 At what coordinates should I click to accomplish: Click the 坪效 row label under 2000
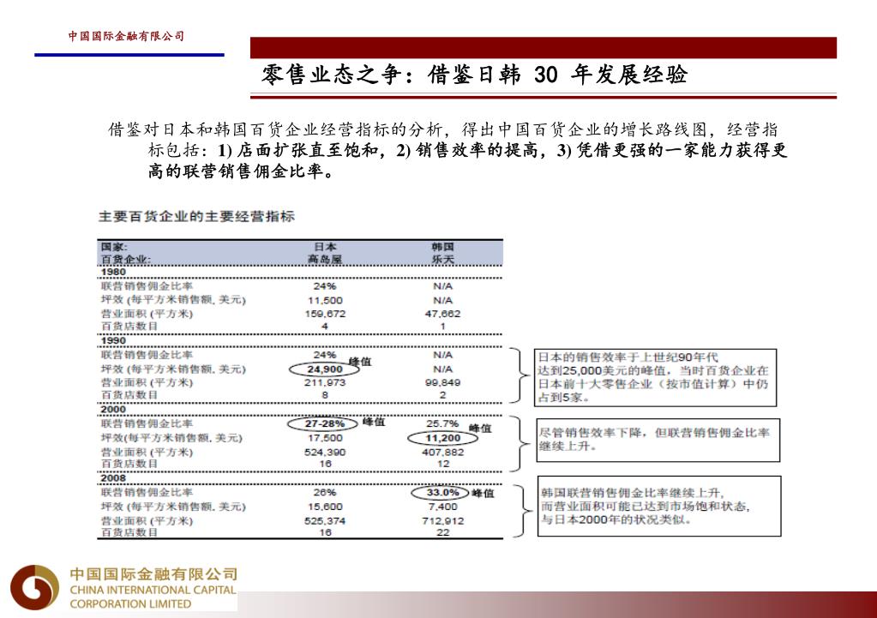click(x=171, y=438)
